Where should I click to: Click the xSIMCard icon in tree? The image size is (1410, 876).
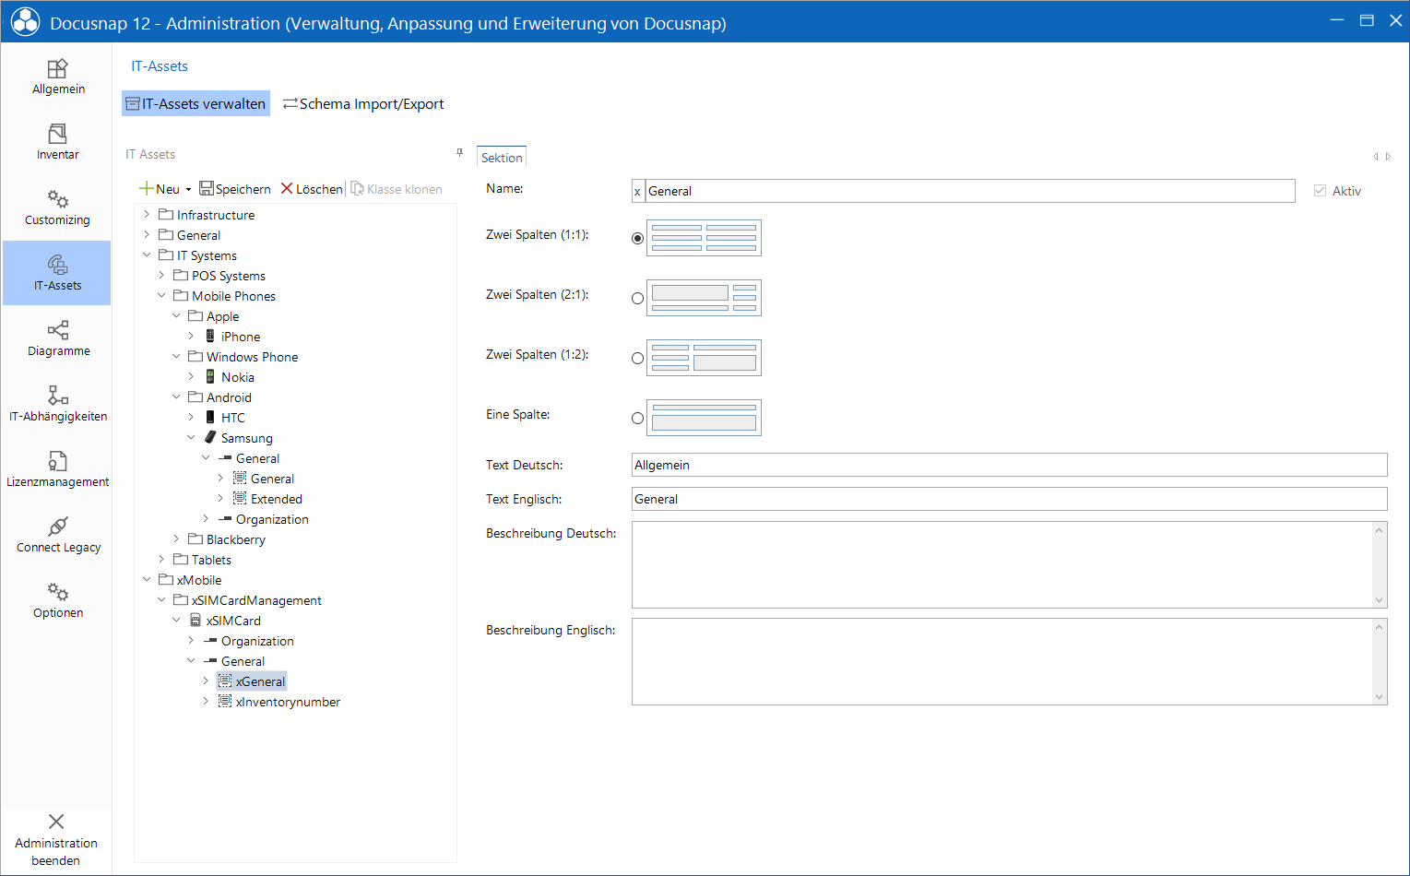click(x=196, y=621)
